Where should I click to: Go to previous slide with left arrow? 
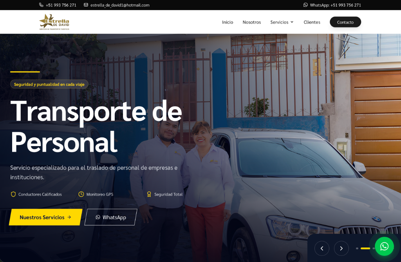coord(322,248)
